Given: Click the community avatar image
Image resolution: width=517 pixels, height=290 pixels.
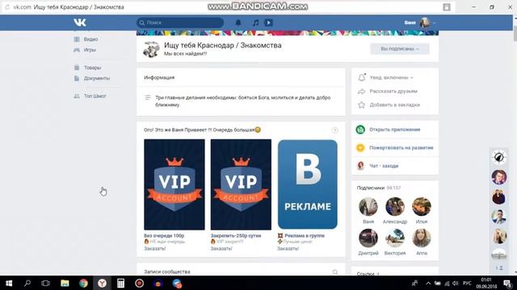Looking at the screenshot, I should [151, 49].
